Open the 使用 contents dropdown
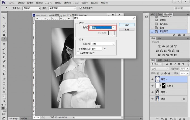Screen dimensions: 190x120 tap(103, 28)
